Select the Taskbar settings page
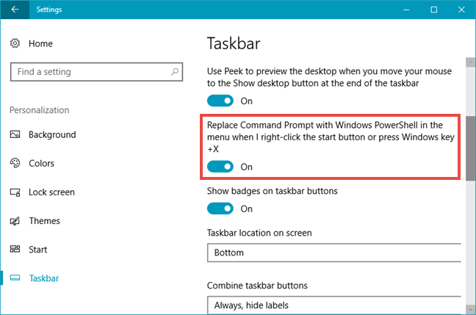 point(44,278)
